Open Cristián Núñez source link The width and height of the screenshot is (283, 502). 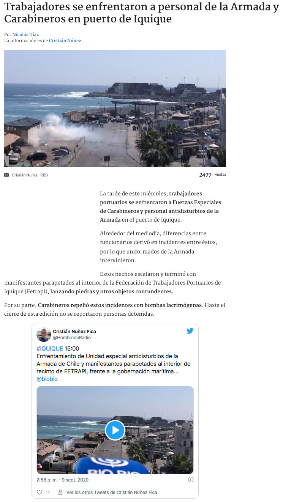pyautogui.click(x=65, y=41)
